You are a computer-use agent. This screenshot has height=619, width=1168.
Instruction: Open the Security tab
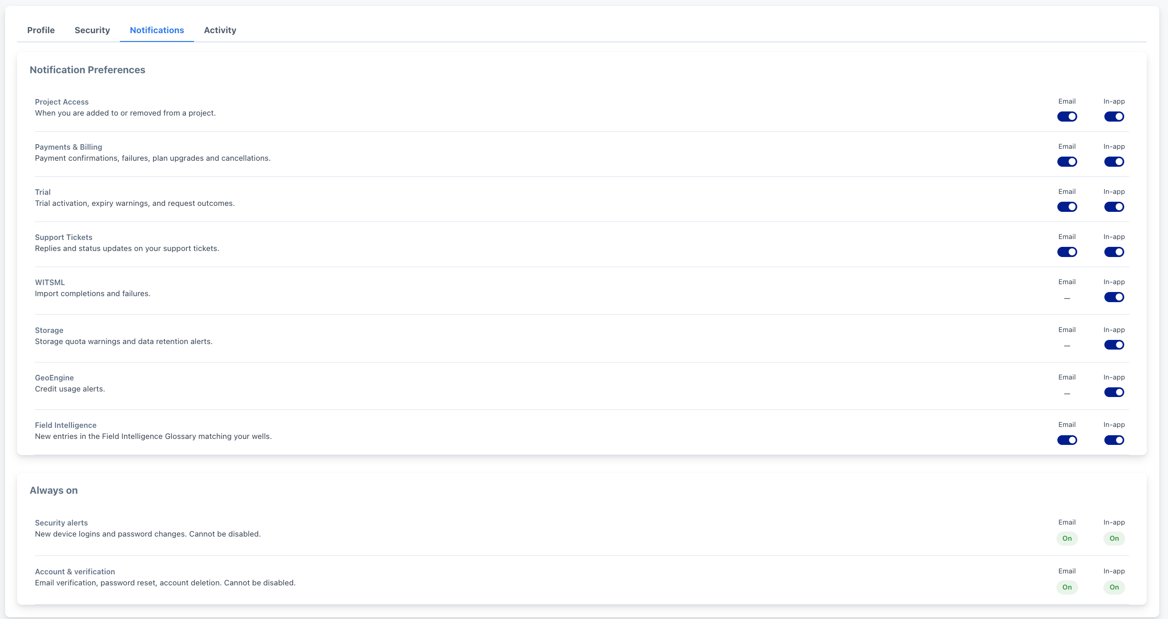click(92, 30)
